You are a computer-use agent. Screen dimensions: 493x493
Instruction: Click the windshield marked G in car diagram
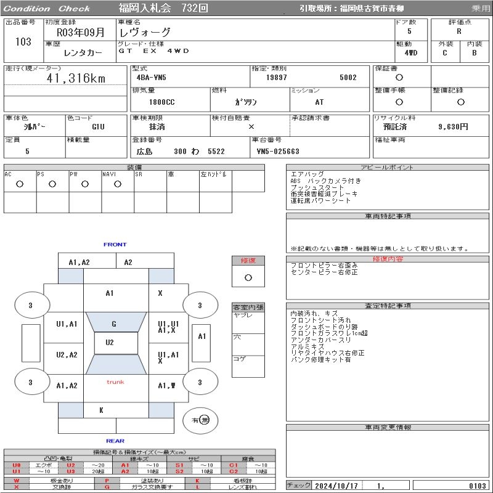(114, 324)
